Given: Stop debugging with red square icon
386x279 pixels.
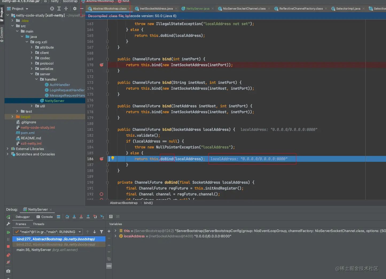Looking at the screenshot, I should [x=8, y=246].
